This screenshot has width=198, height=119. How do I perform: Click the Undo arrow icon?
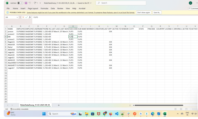click(30, 3)
